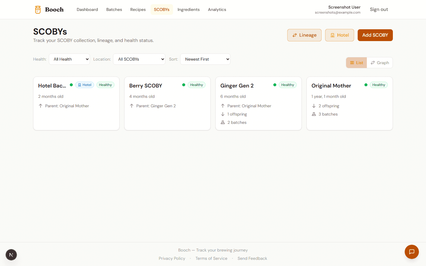
Task: Click "2 months old" text
Action: (51, 96)
